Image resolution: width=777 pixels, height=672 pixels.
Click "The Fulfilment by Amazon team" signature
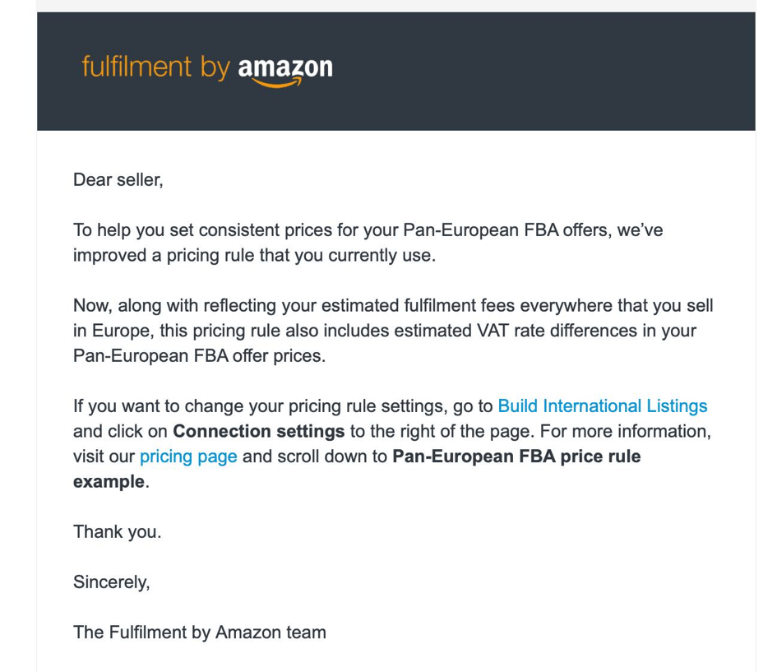[199, 633]
